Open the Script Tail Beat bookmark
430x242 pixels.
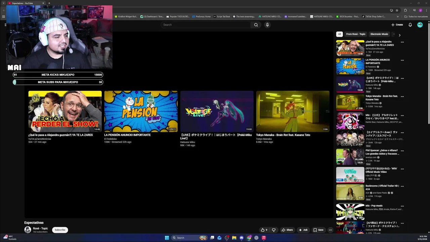(222, 16)
